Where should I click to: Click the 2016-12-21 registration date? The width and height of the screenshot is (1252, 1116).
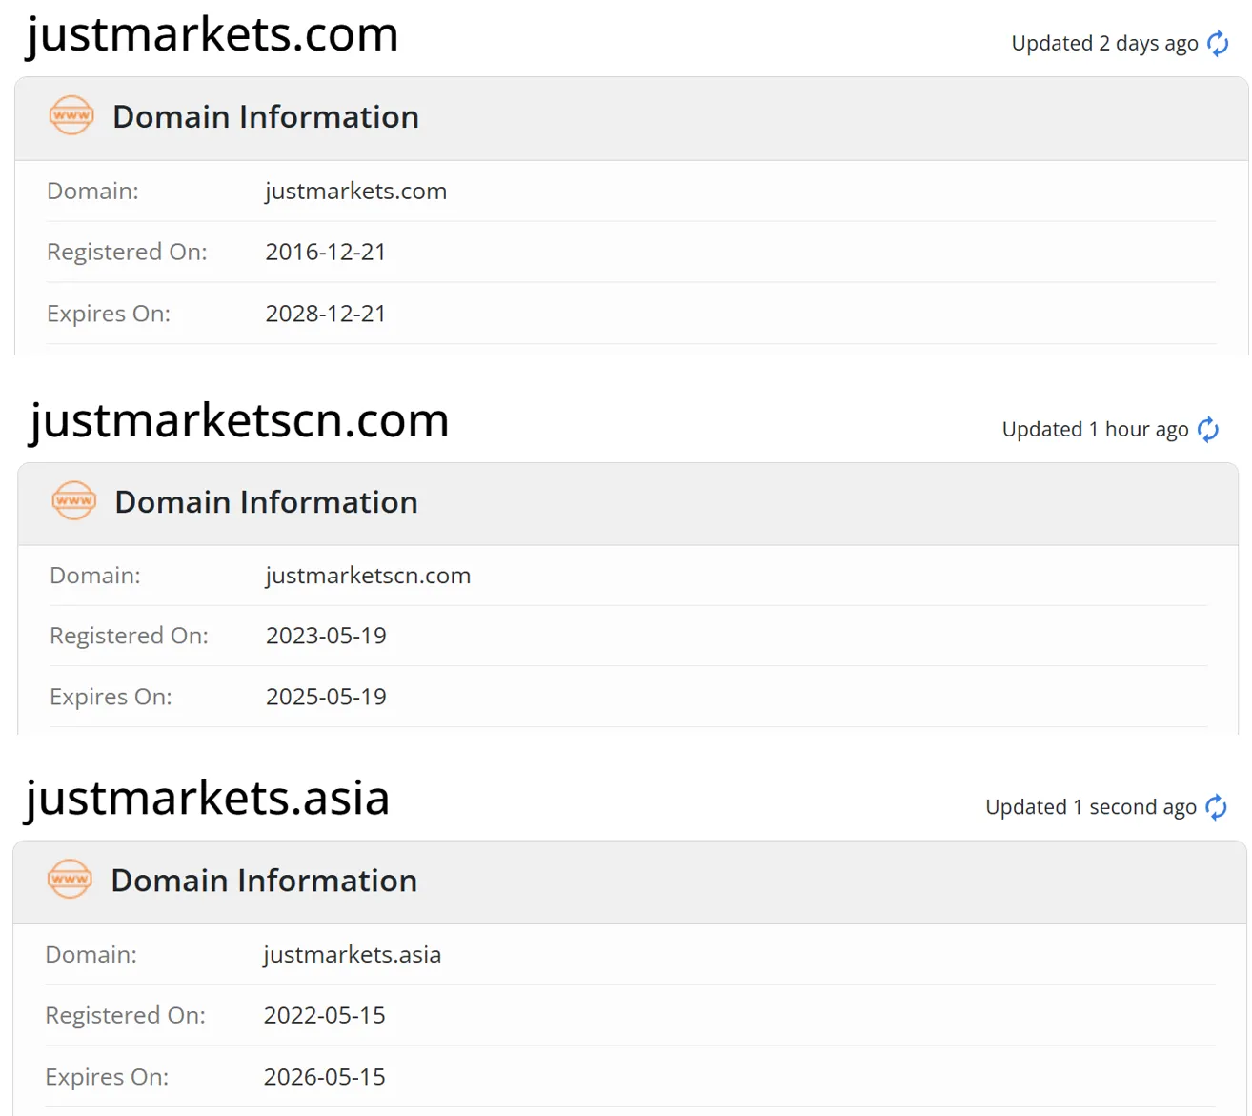tap(326, 252)
